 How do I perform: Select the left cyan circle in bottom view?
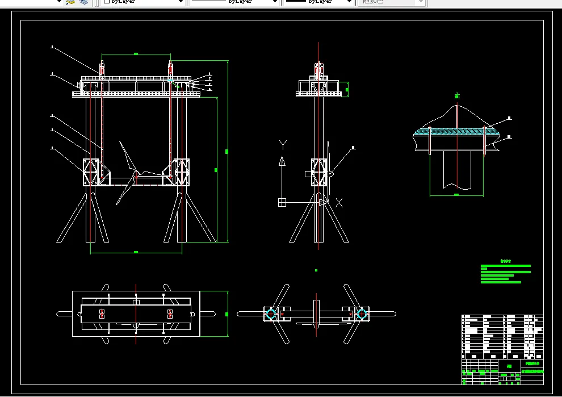click(271, 314)
